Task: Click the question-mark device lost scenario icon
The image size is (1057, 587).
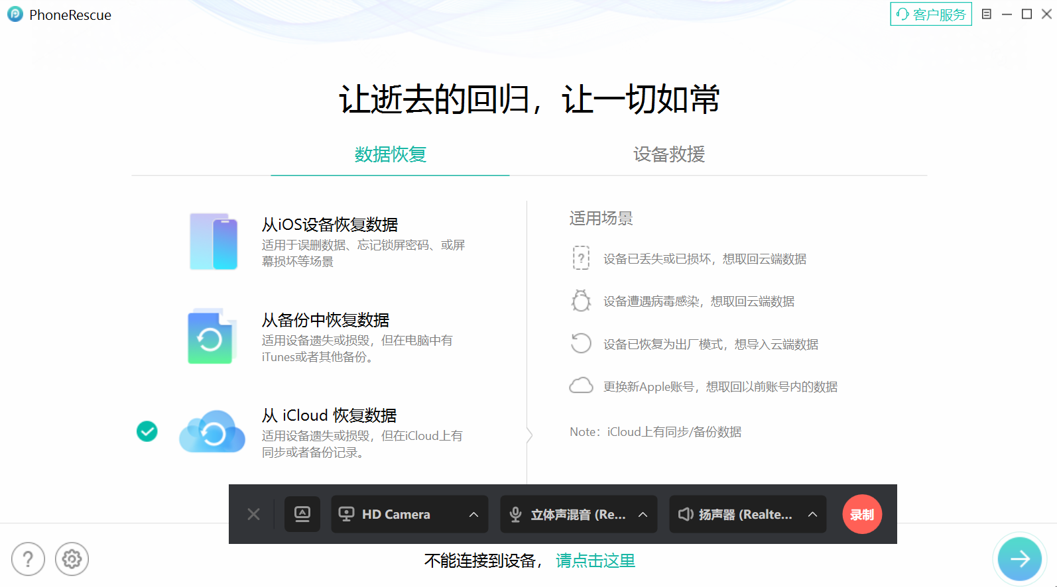Action: pos(581,258)
